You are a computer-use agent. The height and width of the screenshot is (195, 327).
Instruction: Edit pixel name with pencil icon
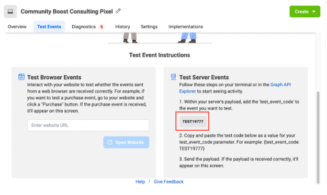(x=118, y=11)
